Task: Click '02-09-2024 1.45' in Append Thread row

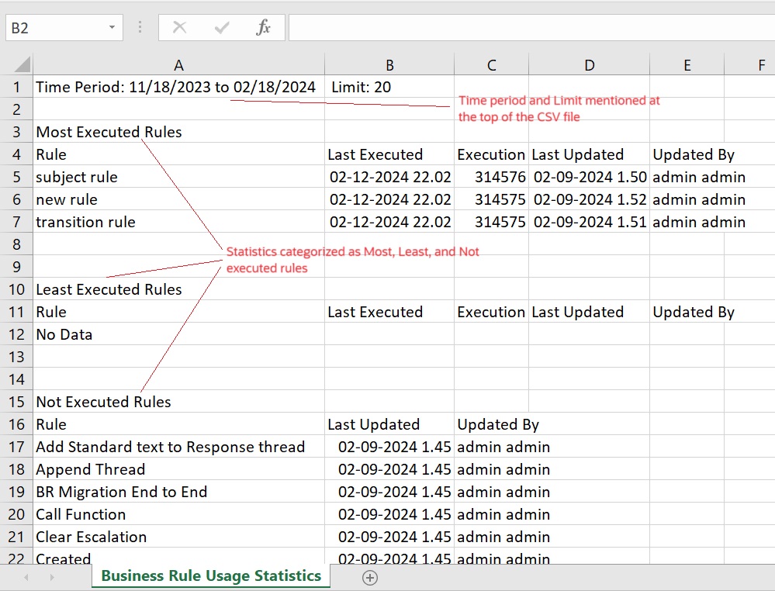Action: 389,469
